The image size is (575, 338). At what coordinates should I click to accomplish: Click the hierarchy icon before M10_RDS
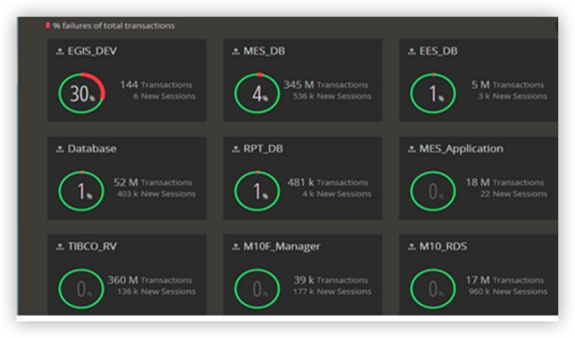[411, 247]
